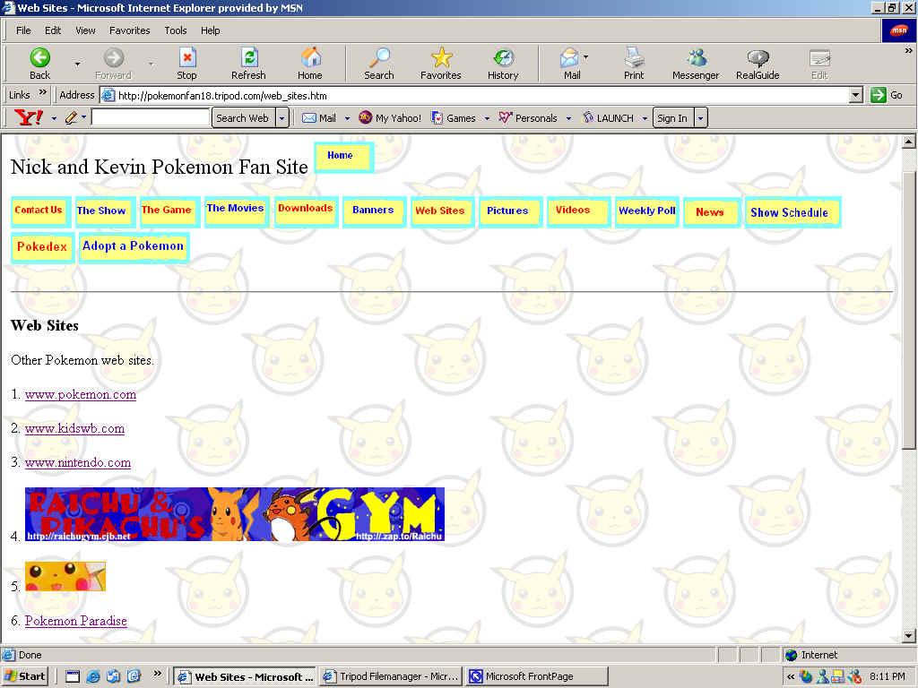Open the www.kidswb.com link
Image resolution: width=918 pixels, height=688 pixels.
pyautogui.click(x=75, y=428)
